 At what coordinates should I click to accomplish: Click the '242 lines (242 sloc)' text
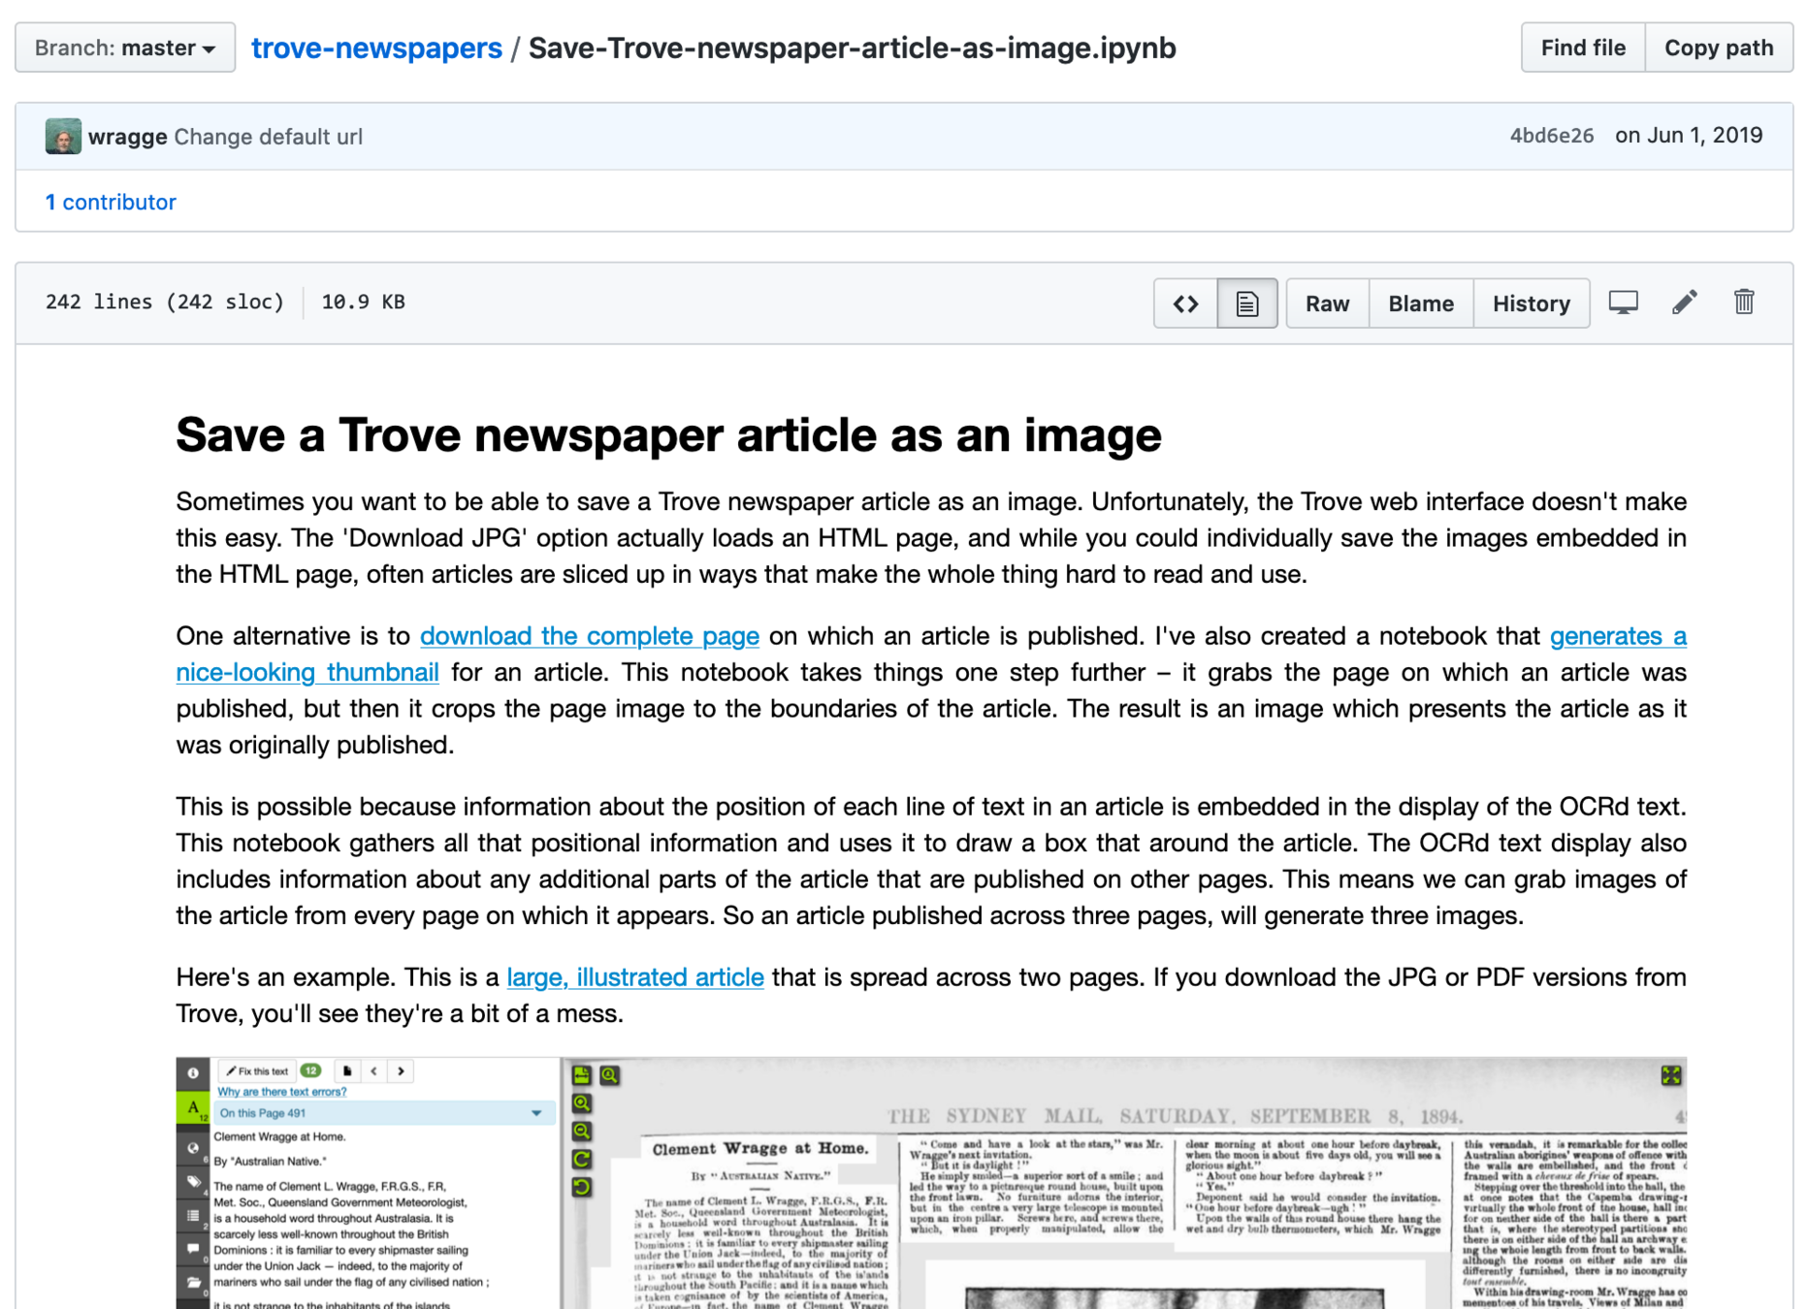[165, 303]
